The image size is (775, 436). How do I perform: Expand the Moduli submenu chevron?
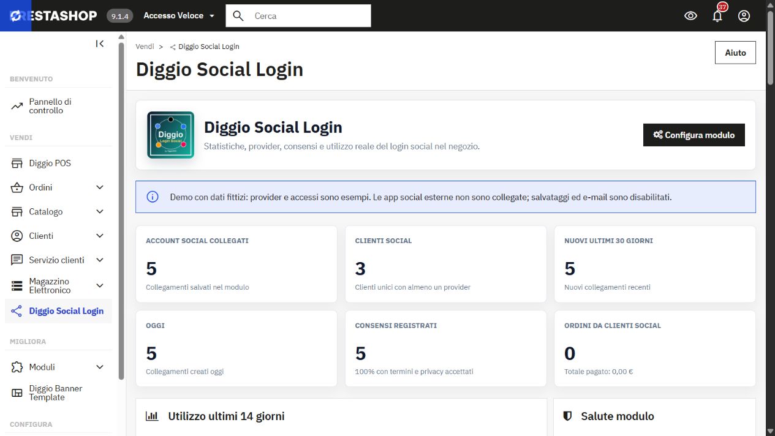tap(100, 367)
